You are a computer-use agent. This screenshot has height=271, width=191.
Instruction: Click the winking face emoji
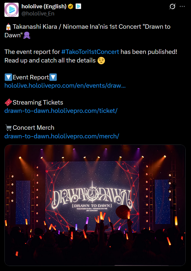click(x=101, y=60)
